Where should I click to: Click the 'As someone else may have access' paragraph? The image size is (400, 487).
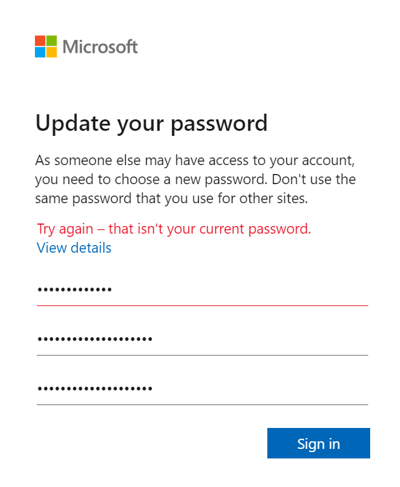tap(196, 180)
